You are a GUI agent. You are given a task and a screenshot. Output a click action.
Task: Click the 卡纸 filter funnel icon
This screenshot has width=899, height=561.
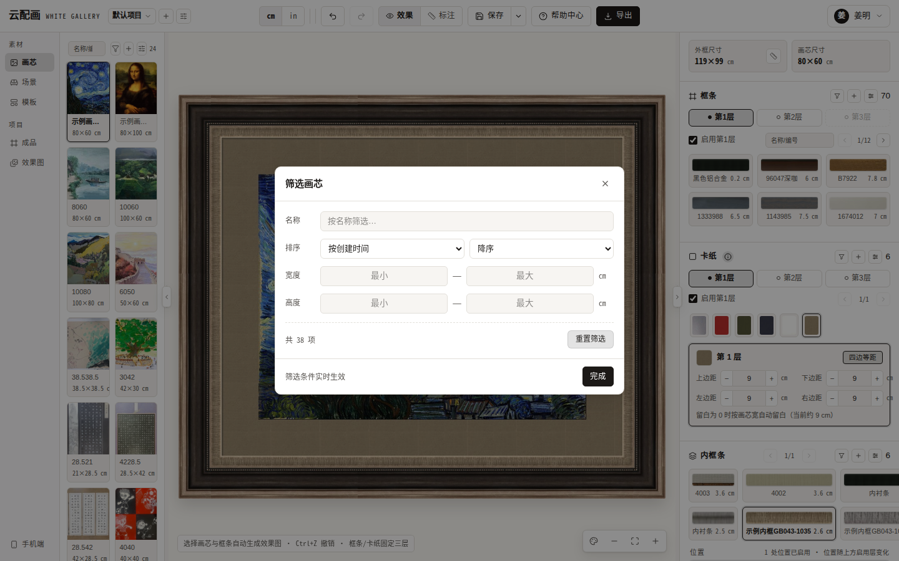[x=842, y=257]
